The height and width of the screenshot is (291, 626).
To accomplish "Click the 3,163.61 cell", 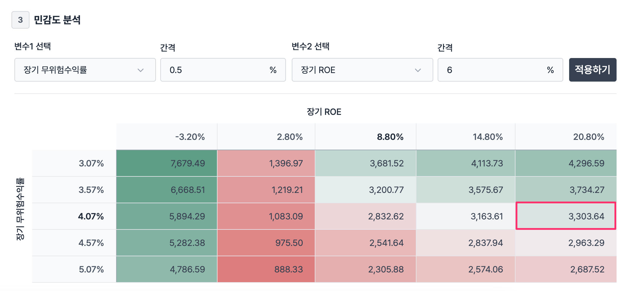I will click(465, 216).
